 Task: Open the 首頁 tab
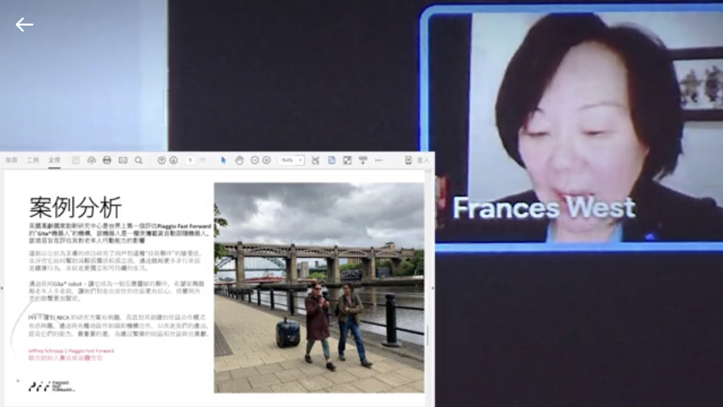tap(11, 160)
